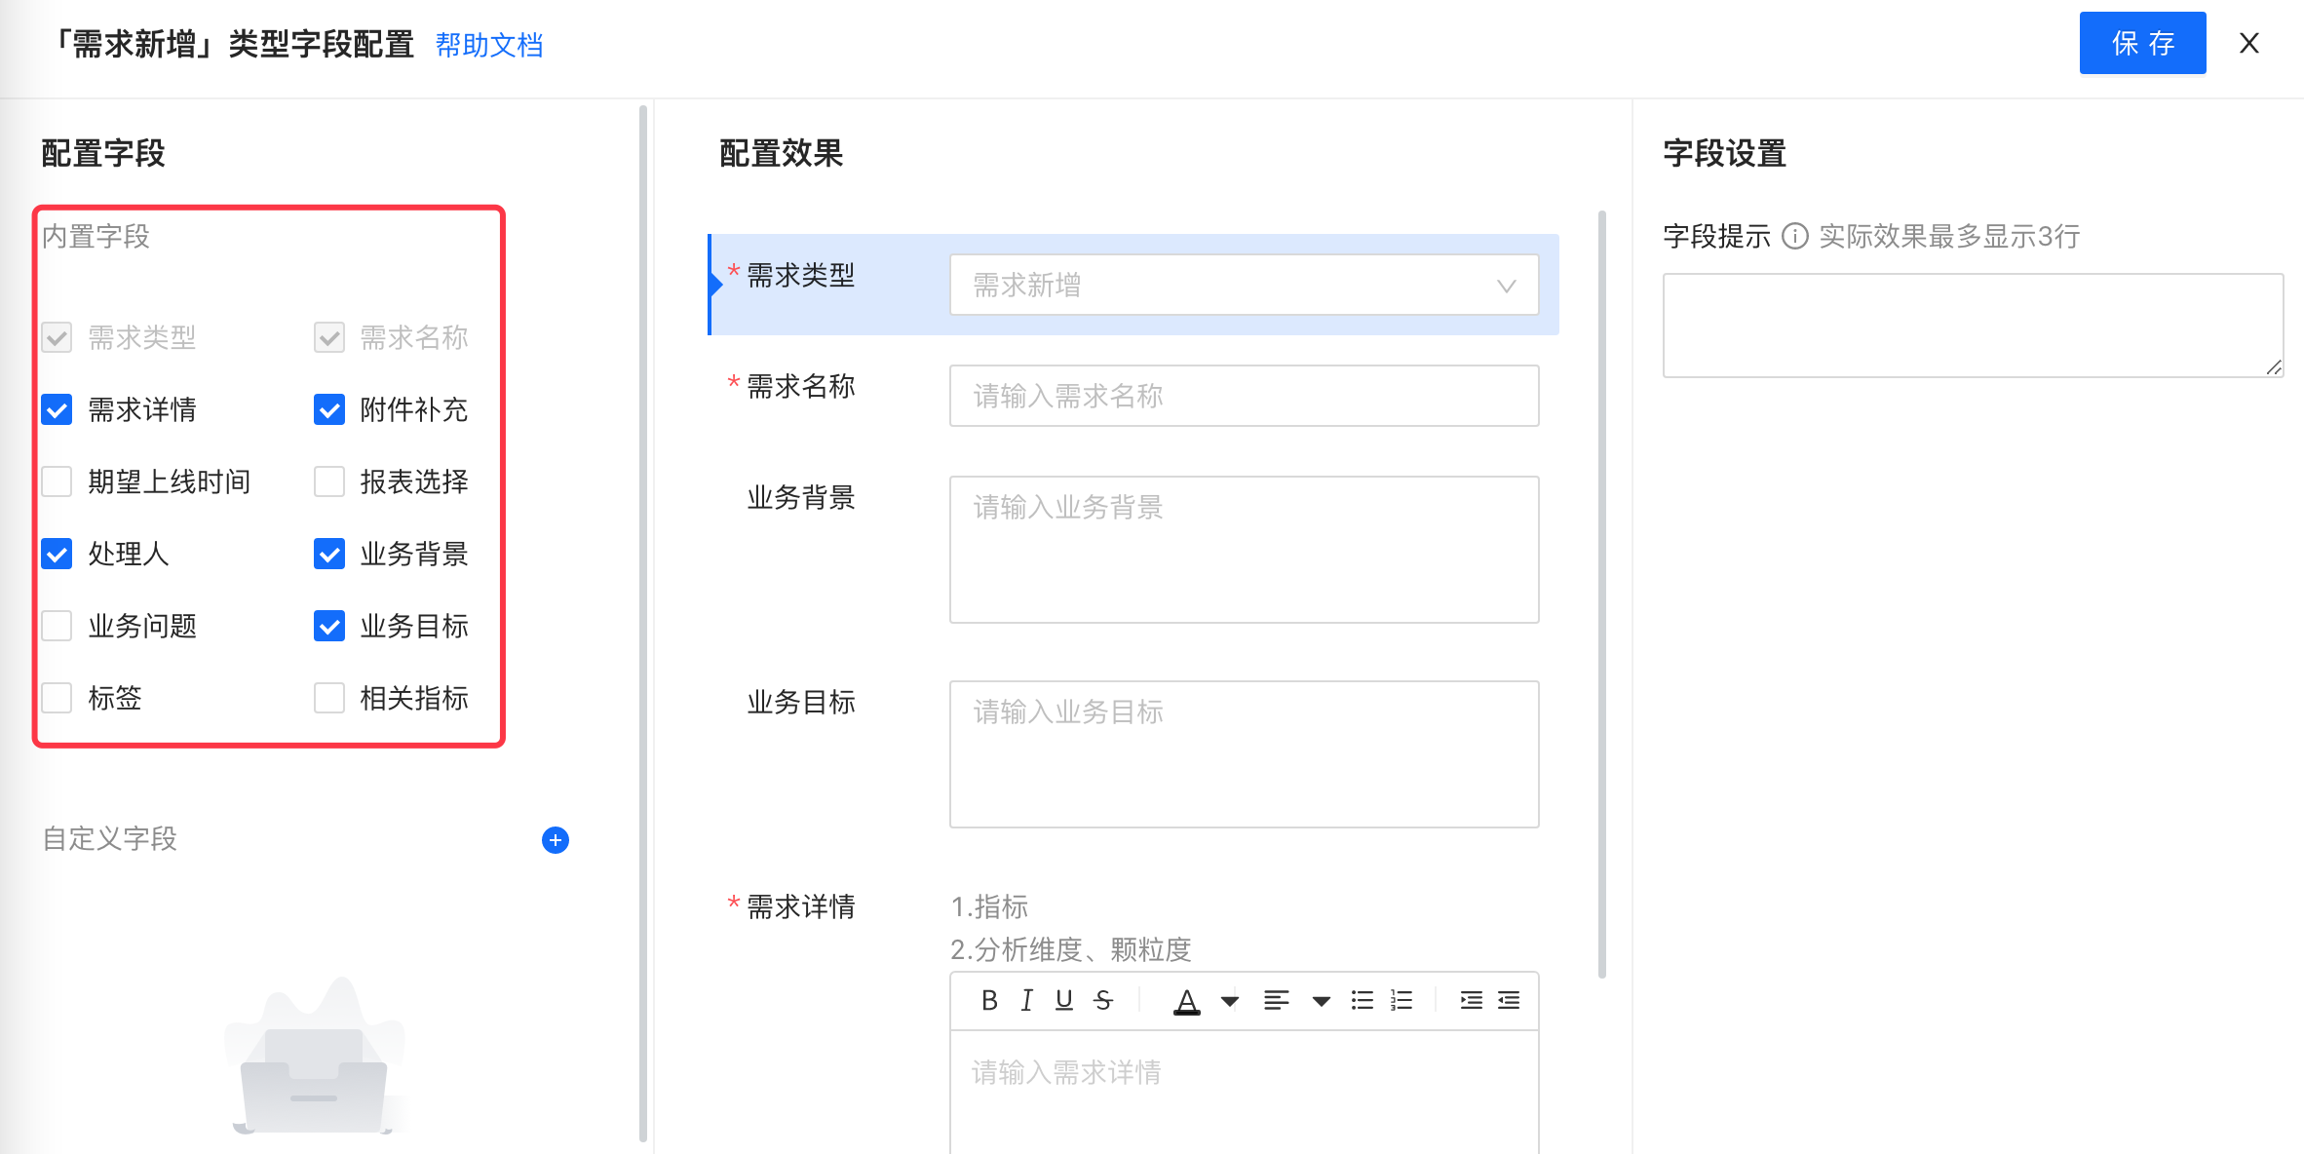The height and width of the screenshot is (1154, 2304).
Task: Insert a bulleted list
Action: (x=1363, y=1000)
